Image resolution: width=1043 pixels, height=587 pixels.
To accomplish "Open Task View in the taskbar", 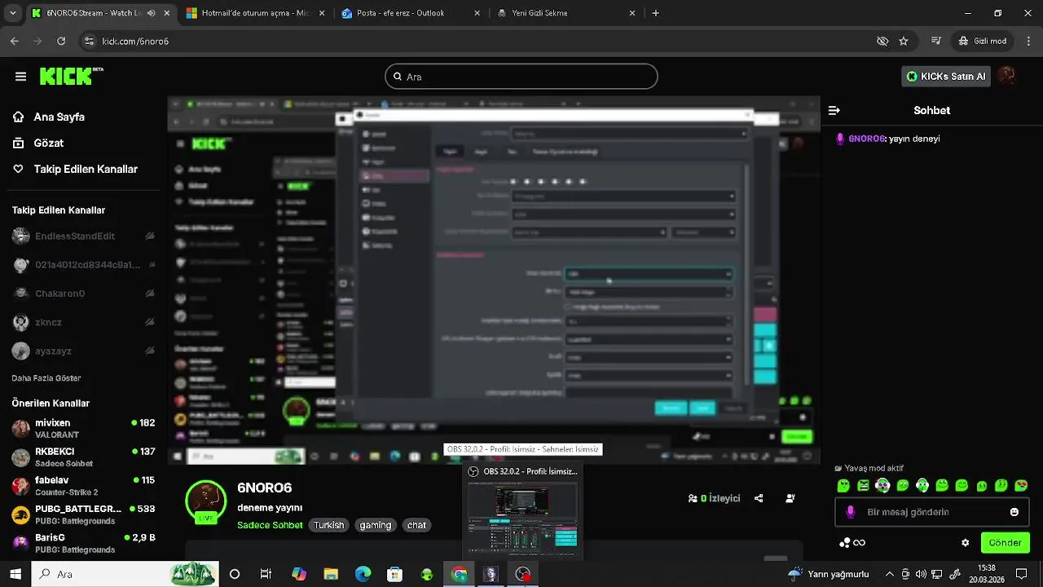I will coord(266,574).
